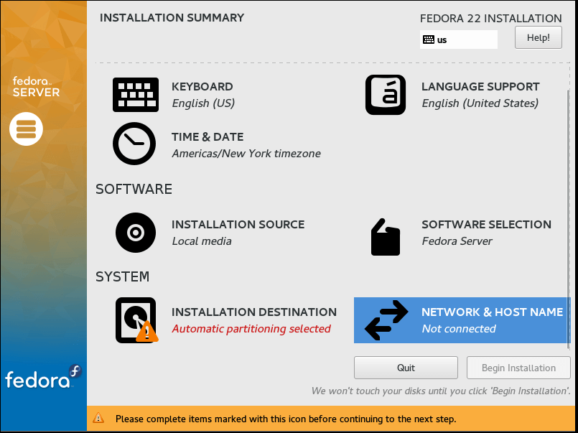Open the SOFTWARE SELECTION heading

point(487,225)
